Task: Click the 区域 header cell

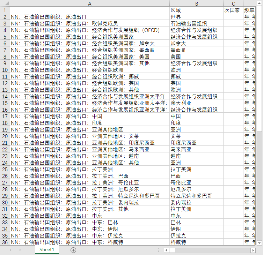Action: click(x=196, y=10)
